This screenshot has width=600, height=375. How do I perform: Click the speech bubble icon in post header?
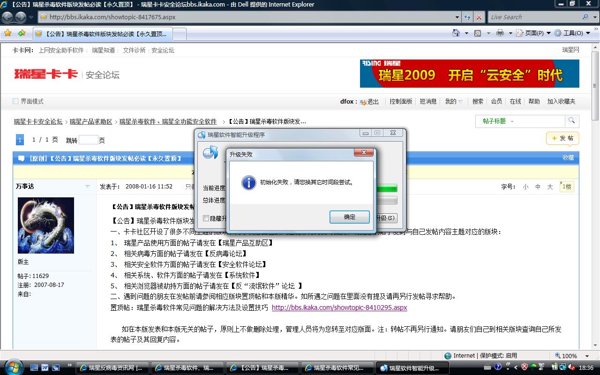click(x=21, y=158)
